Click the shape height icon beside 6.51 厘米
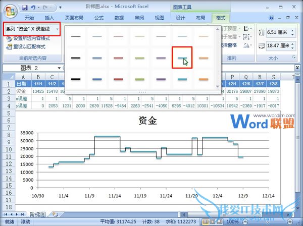 tap(262, 32)
